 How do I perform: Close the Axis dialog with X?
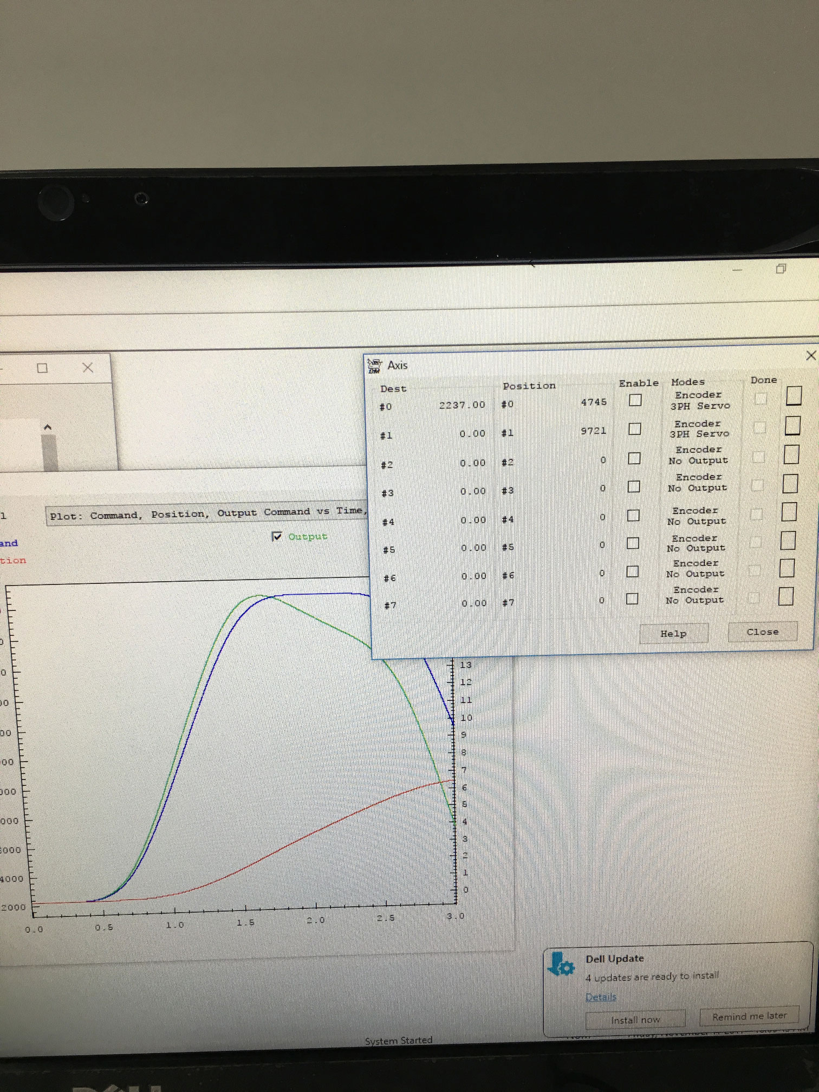(810, 355)
